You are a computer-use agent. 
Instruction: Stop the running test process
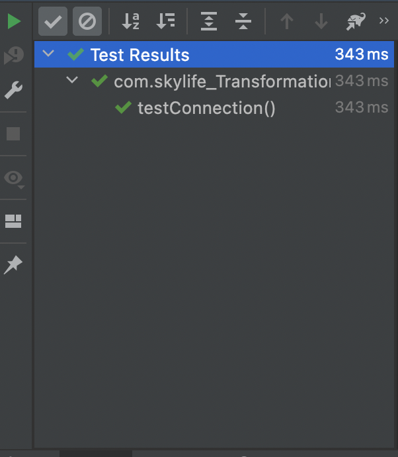13,134
